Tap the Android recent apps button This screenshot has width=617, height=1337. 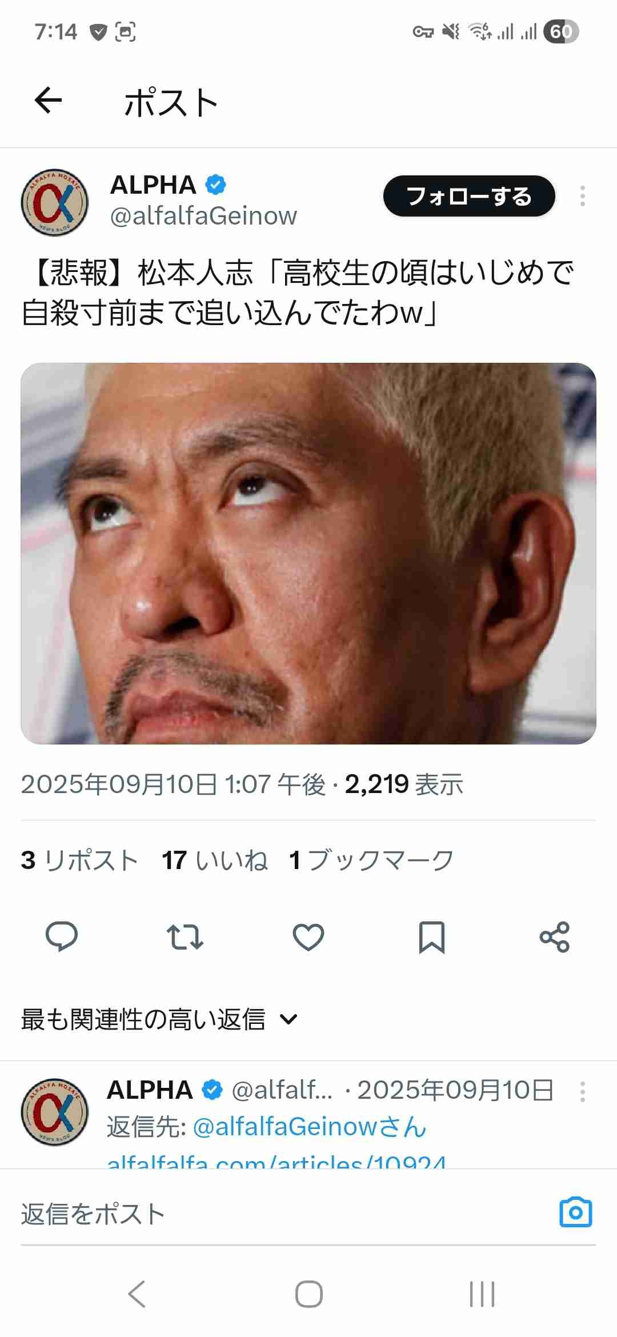[x=482, y=1294]
